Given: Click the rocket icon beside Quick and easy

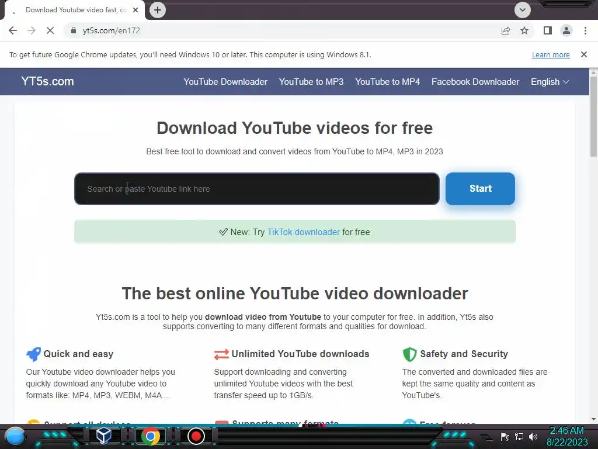Looking at the screenshot, I should pos(33,354).
